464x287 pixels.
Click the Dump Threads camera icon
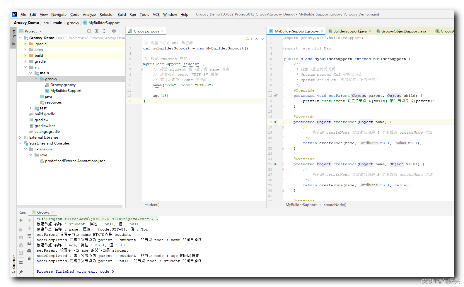click(21, 238)
